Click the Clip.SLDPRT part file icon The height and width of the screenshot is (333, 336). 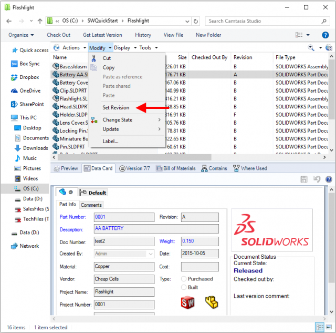[56, 90]
